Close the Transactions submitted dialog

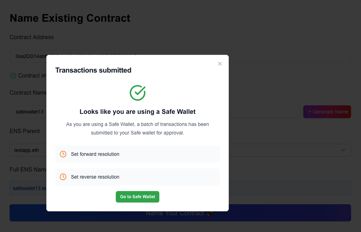pyautogui.click(x=220, y=64)
